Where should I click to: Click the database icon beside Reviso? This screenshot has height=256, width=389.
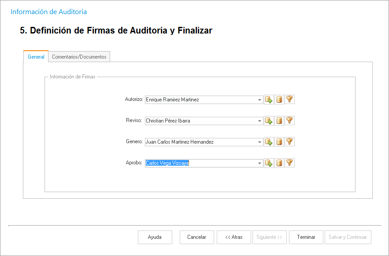point(279,121)
